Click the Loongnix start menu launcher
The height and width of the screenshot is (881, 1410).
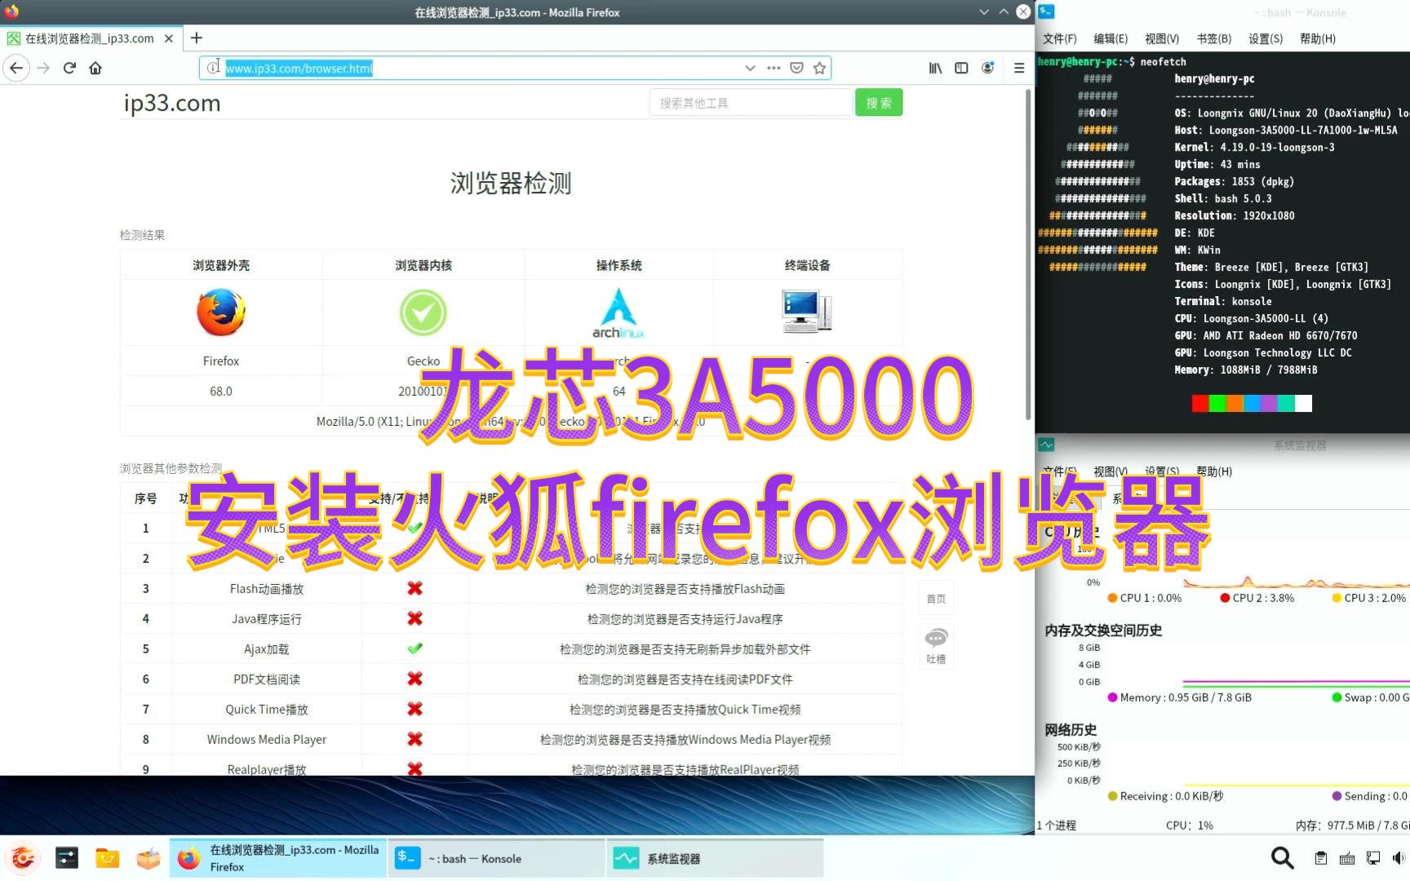coord(23,858)
